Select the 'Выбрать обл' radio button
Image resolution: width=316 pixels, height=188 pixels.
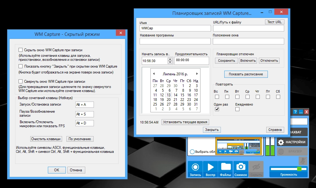coord(192,152)
